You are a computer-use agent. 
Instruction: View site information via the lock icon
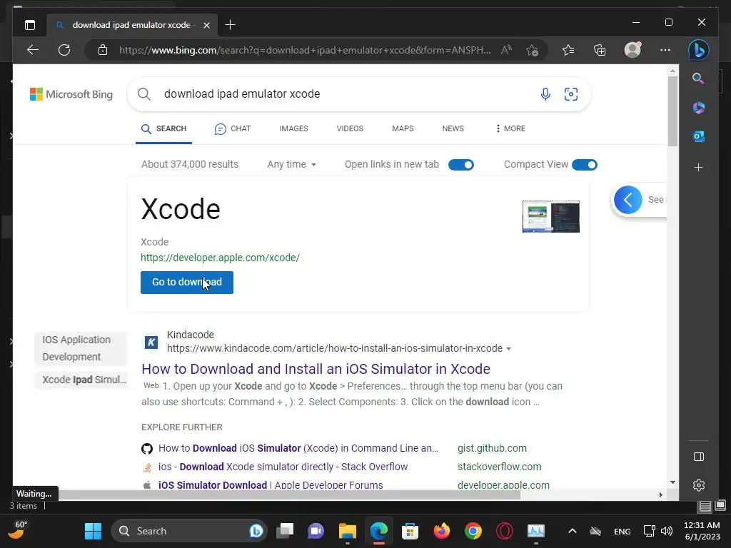(x=103, y=50)
